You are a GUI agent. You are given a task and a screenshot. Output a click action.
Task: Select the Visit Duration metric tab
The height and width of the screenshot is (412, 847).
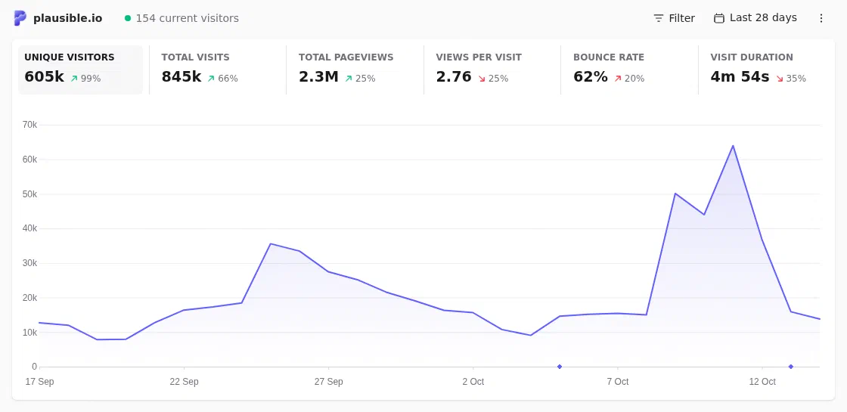(767, 70)
